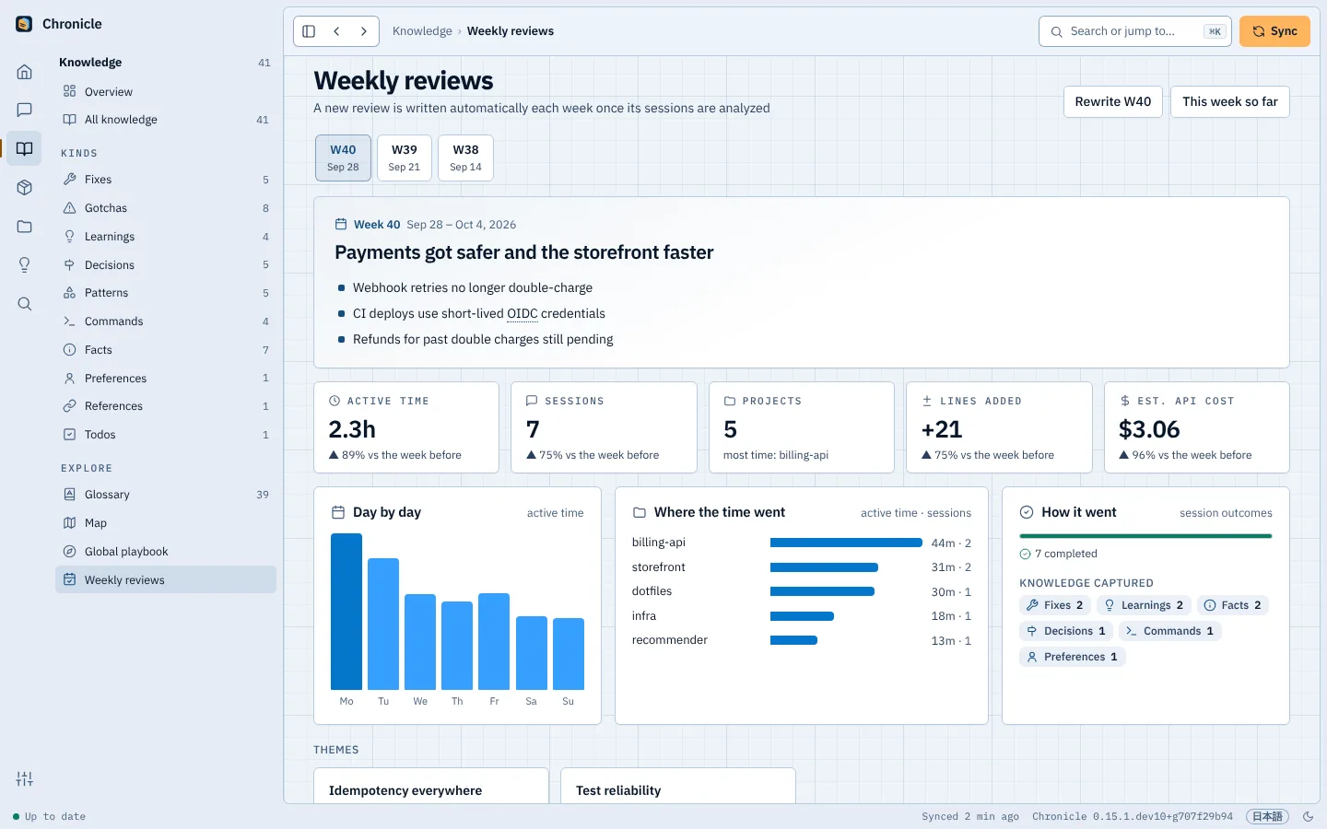1327x829 pixels.
Task: Click the green session outcomes progress bar
Action: 1145,536
